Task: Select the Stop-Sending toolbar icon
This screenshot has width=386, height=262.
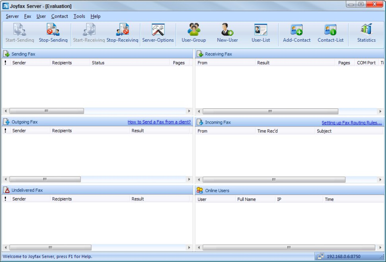Action: click(53, 33)
